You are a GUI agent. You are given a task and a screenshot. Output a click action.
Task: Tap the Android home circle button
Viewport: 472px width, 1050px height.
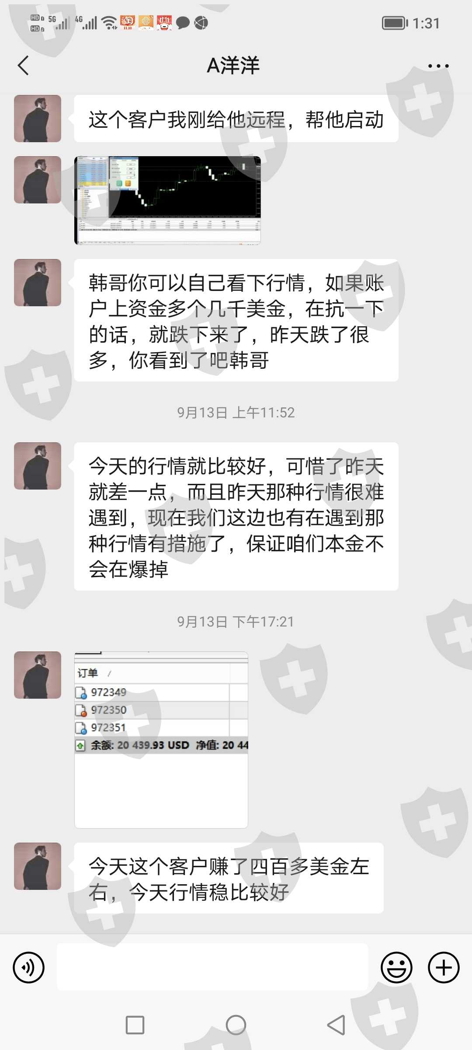point(236,1025)
